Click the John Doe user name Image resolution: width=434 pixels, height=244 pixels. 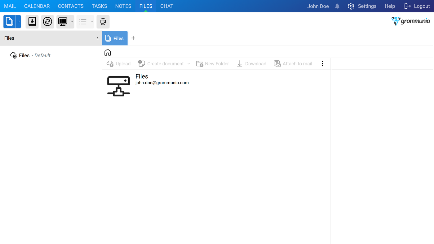318,6
